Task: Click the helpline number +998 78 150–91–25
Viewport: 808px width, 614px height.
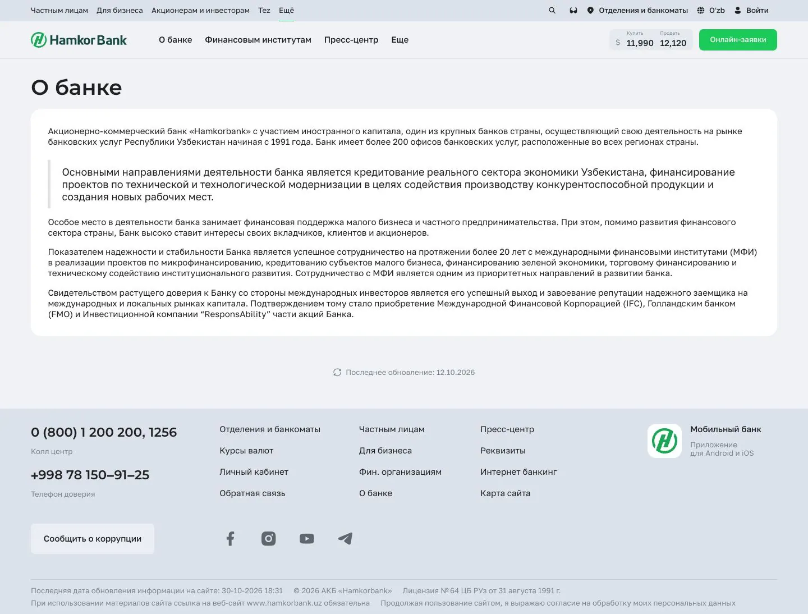Action: click(90, 475)
